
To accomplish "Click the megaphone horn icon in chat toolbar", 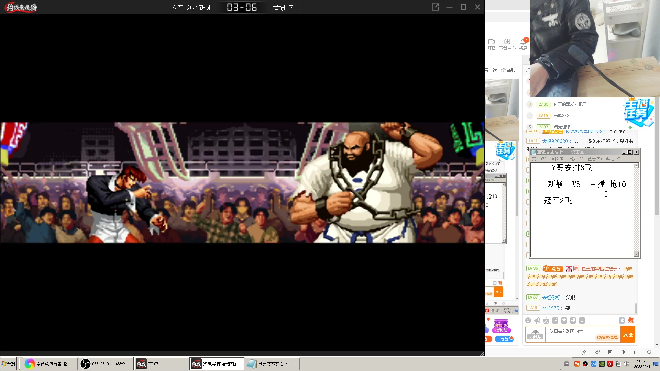I will pyautogui.click(x=537, y=321).
